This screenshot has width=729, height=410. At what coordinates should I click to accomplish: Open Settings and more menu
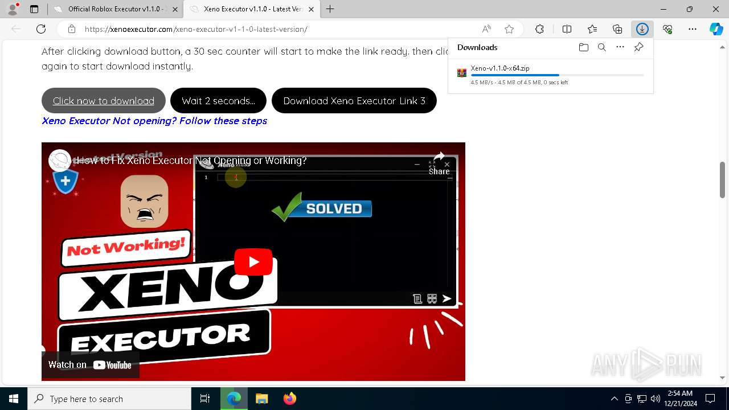(x=693, y=29)
